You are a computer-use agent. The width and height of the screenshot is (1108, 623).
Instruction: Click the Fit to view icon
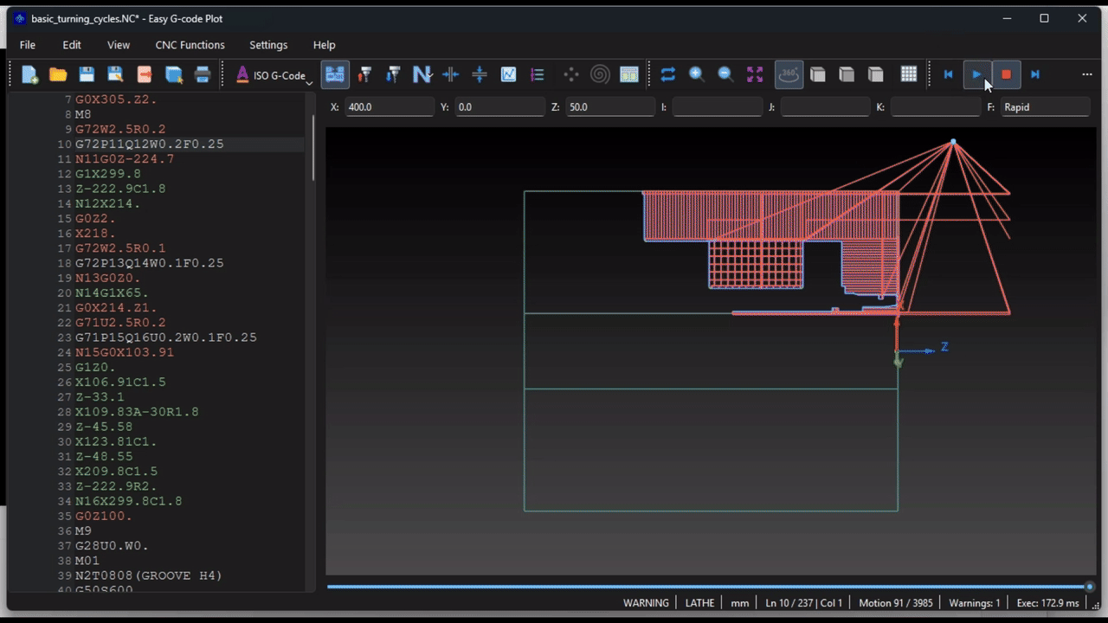pyautogui.click(x=755, y=74)
